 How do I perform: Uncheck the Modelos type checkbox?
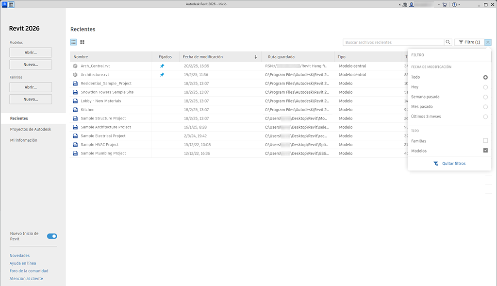coord(485,151)
